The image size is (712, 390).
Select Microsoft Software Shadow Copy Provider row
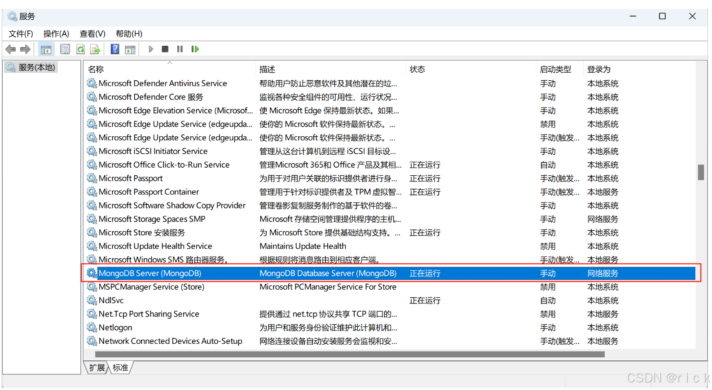(x=390, y=205)
